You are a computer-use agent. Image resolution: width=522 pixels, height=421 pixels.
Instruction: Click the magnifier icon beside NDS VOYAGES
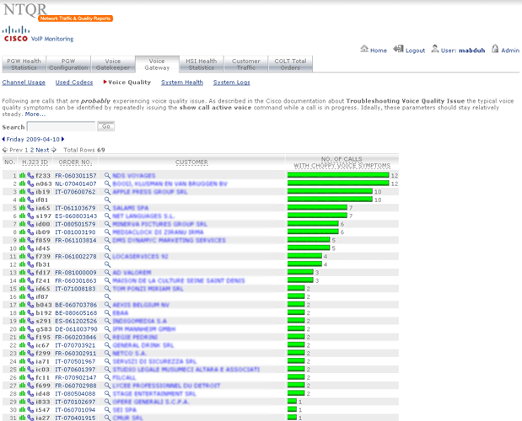point(108,176)
